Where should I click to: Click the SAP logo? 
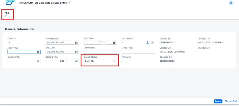tap(10, 3)
